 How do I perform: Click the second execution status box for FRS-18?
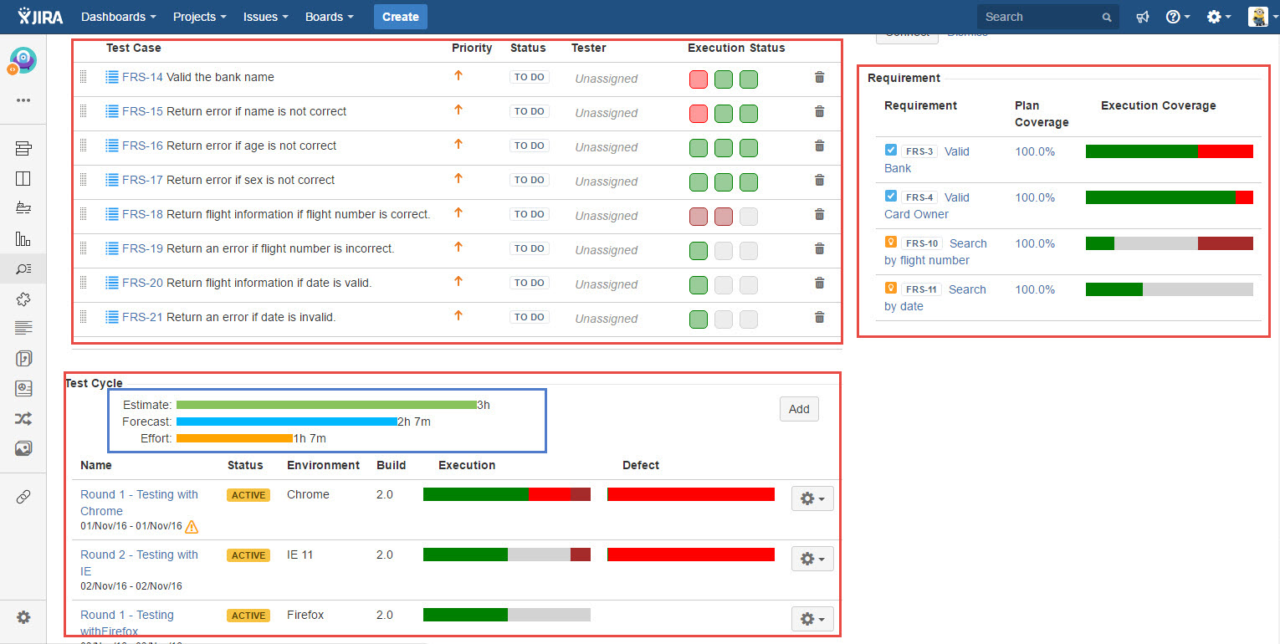pyautogui.click(x=724, y=217)
